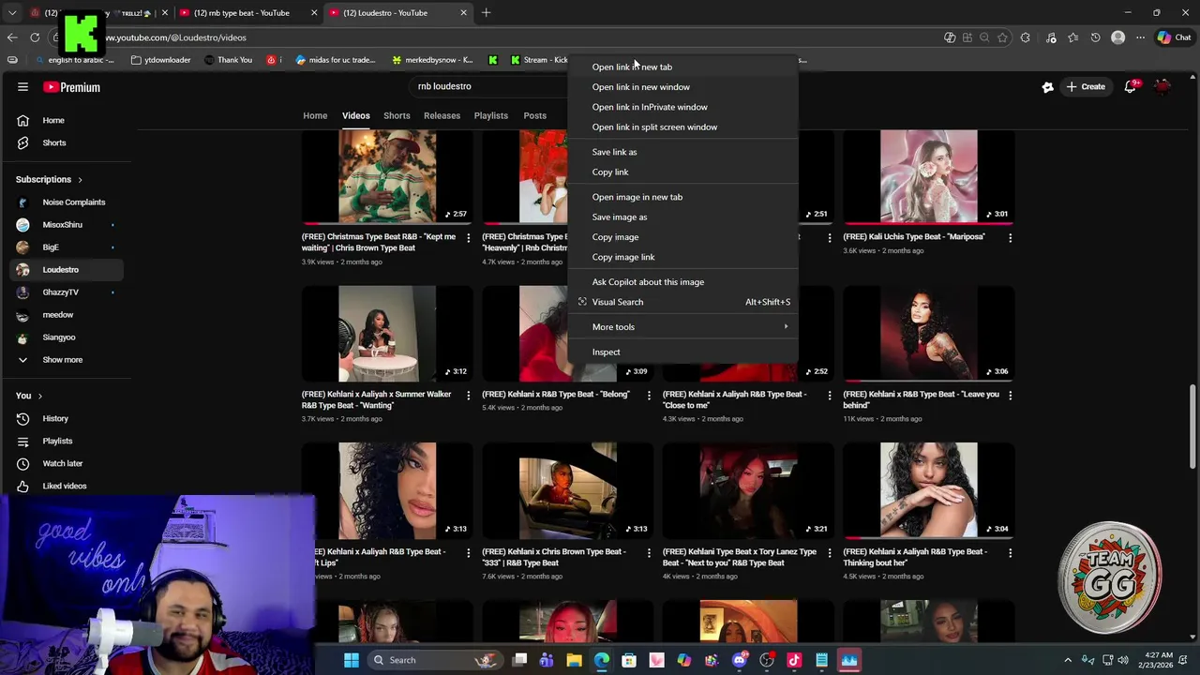The width and height of the screenshot is (1200, 675).
Task: Open options menu for "Wanting" video
Action: tap(468, 396)
